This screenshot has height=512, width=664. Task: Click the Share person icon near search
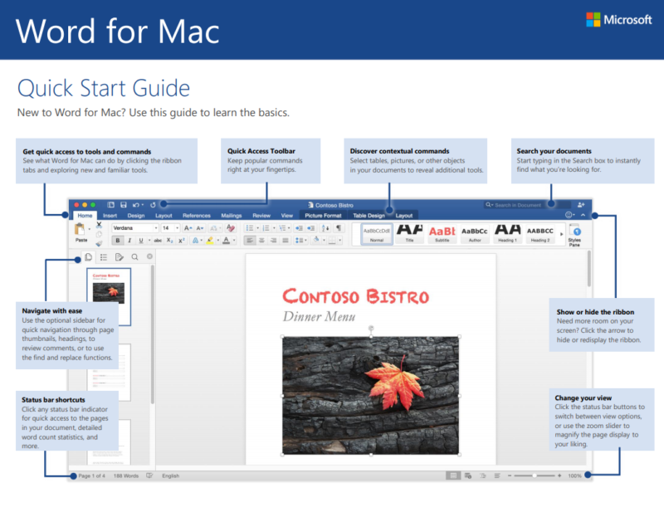click(x=581, y=204)
